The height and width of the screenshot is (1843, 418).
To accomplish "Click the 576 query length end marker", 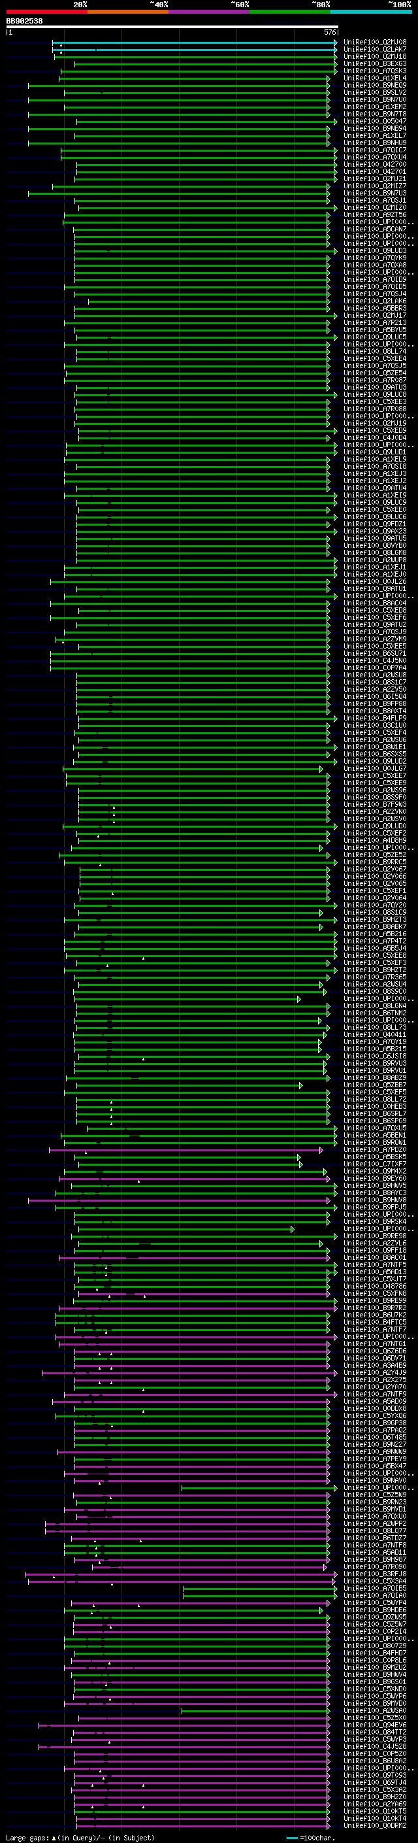I will tap(329, 32).
